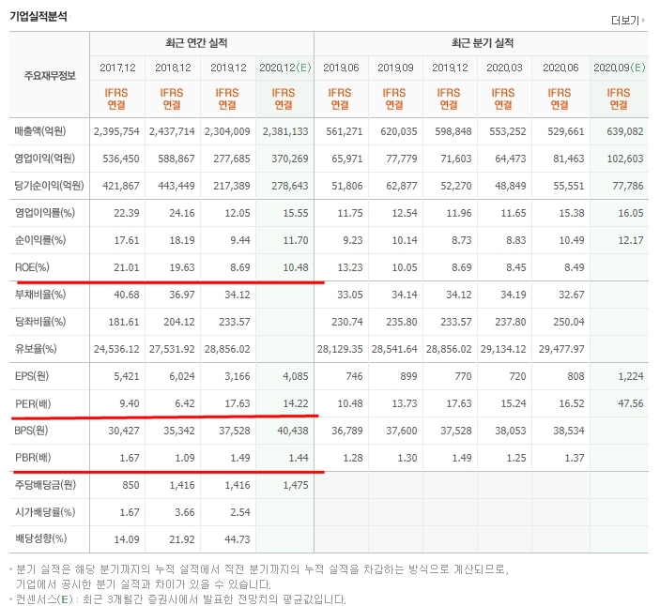Click the 매출액(억원) row label
The width and height of the screenshot is (660, 606).
coord(40,131)
